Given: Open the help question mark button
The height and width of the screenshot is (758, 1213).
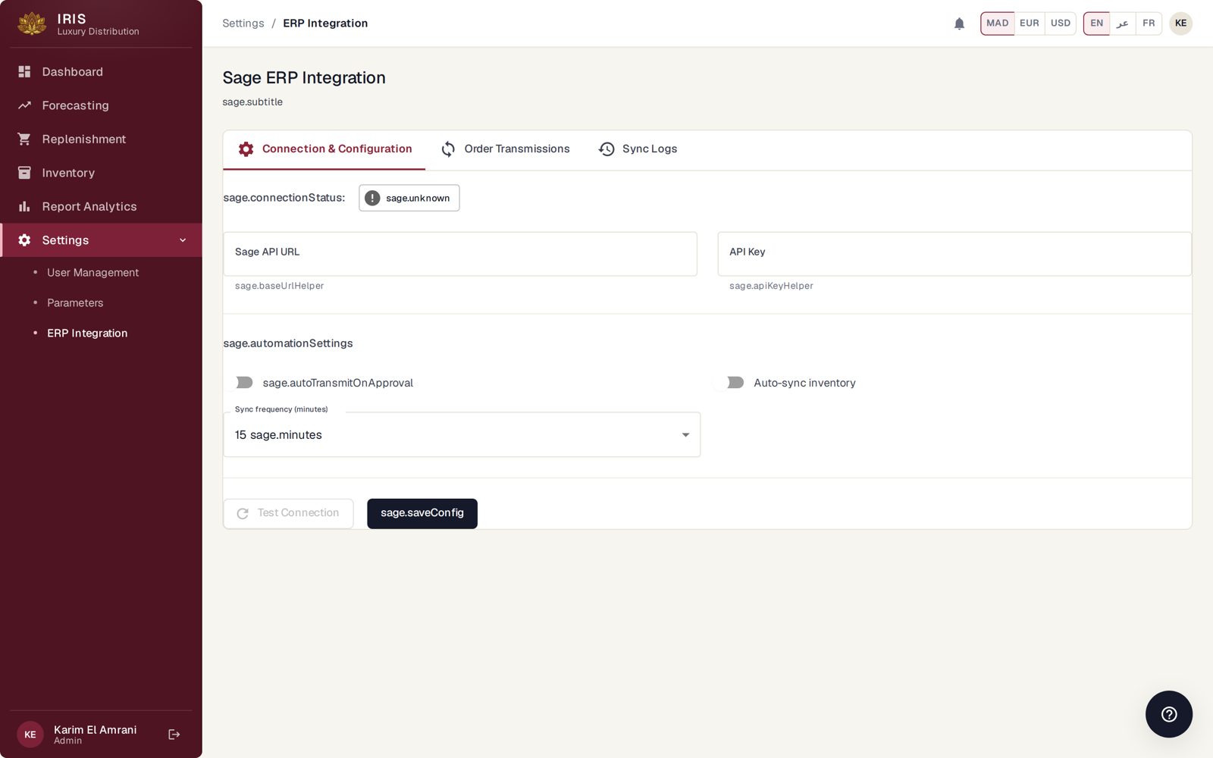Looking at the screenshot, I should pyautogui.click(x=1169, y=714).
